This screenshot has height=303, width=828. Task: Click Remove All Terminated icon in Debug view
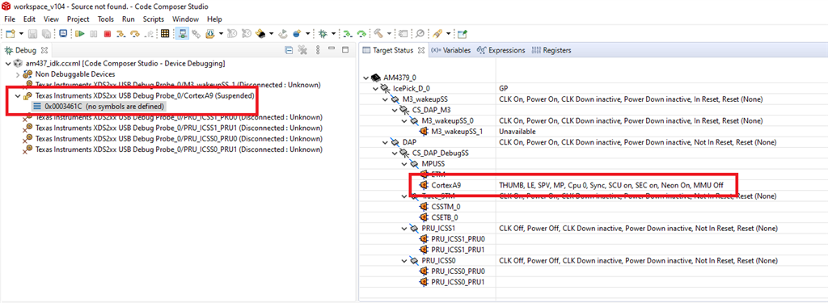(x=302, y=50)
